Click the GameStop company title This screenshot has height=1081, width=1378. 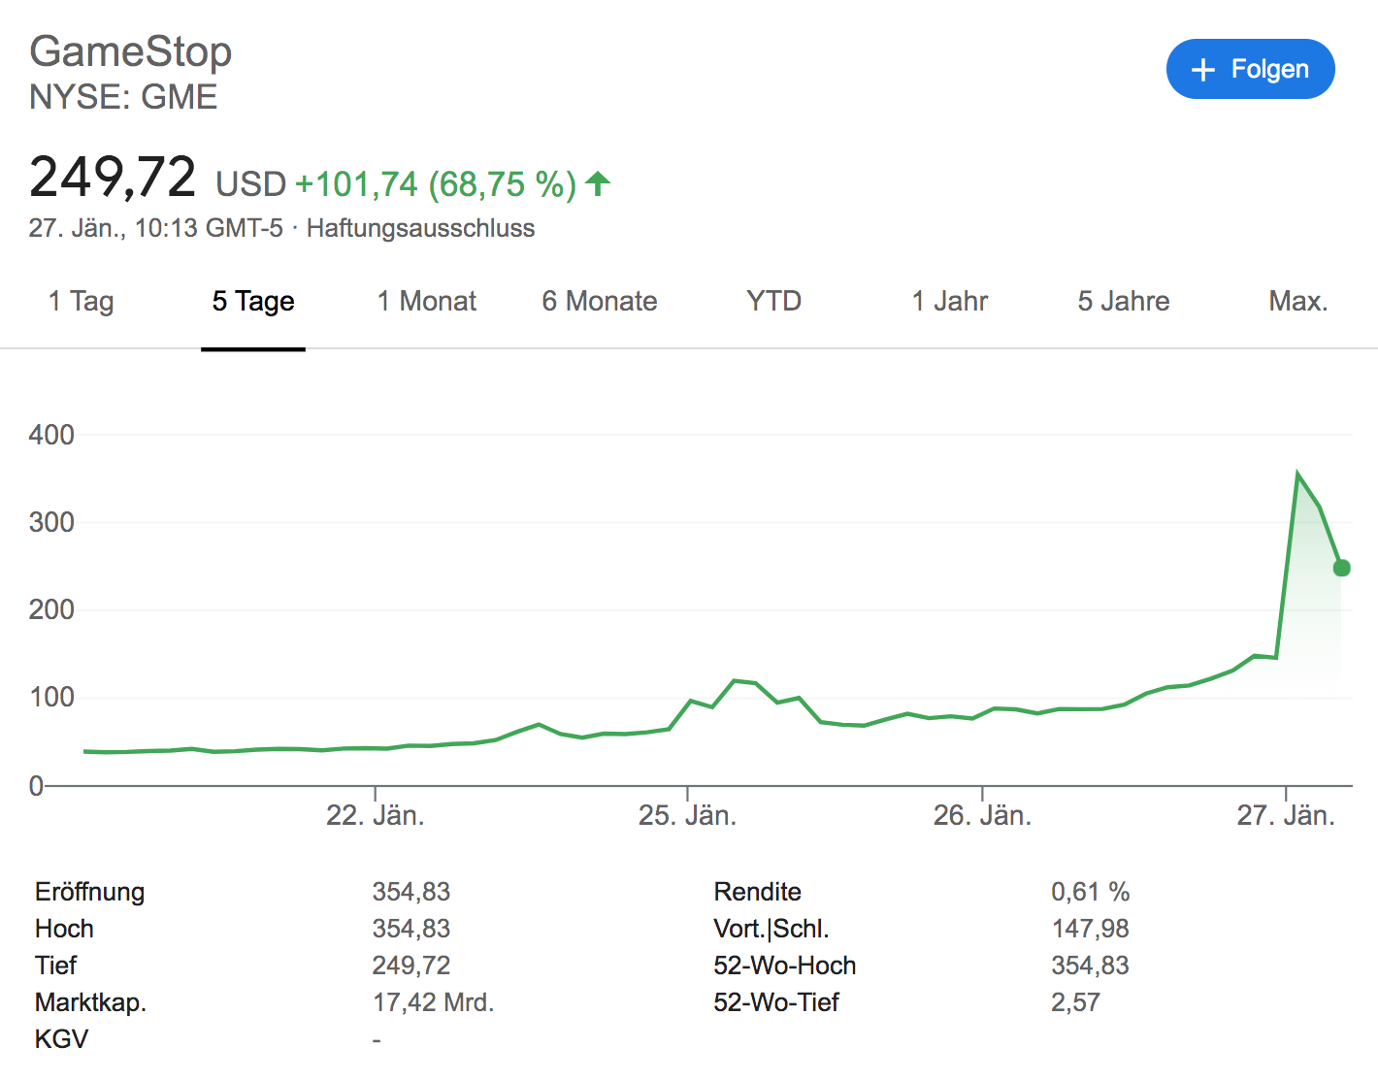click(x=130, y=51)
